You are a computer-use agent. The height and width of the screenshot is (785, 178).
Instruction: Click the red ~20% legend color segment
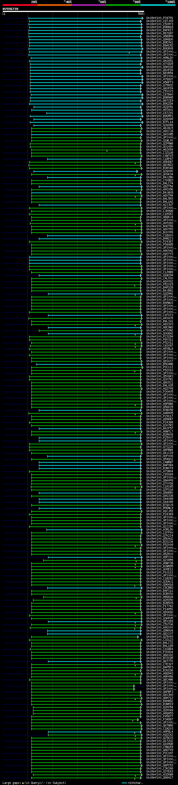click(20, 5)
